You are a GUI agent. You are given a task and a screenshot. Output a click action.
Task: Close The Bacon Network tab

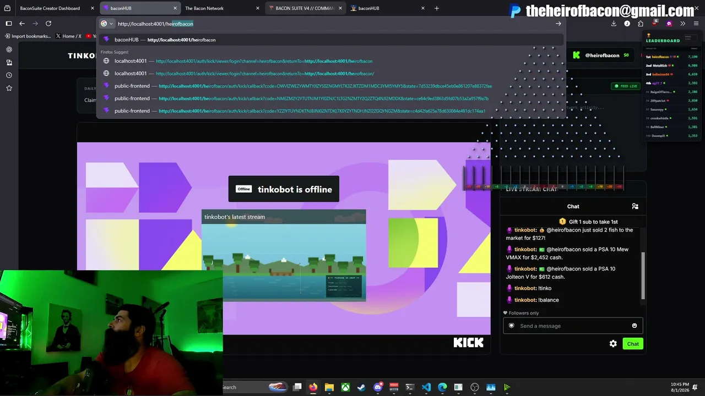click(x=258, y=8)
